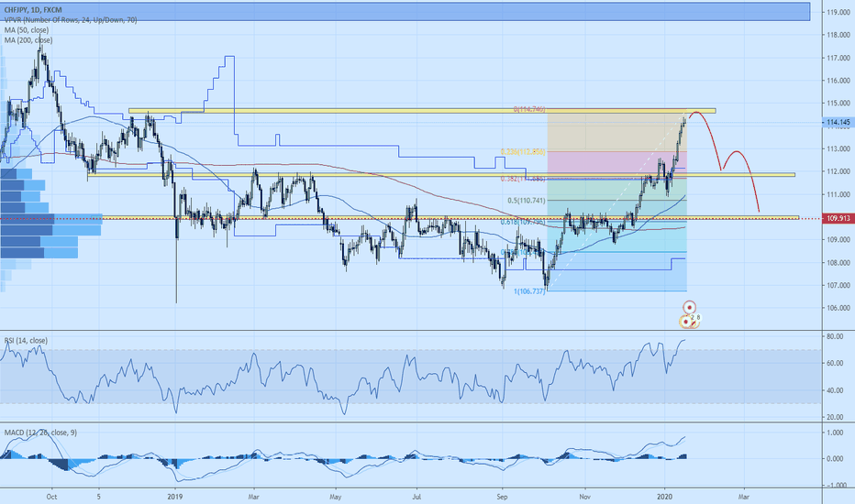855x504 pixels.
Task: Select the CHFJPY, 1D, FXCM symbol title
Action: pos(33,10)
